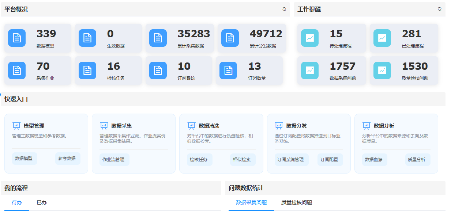The height and width of the screenshot is (213, 451).
Task: Open 作业流管理 under 数据采集
Action: (x=114, y=160)
